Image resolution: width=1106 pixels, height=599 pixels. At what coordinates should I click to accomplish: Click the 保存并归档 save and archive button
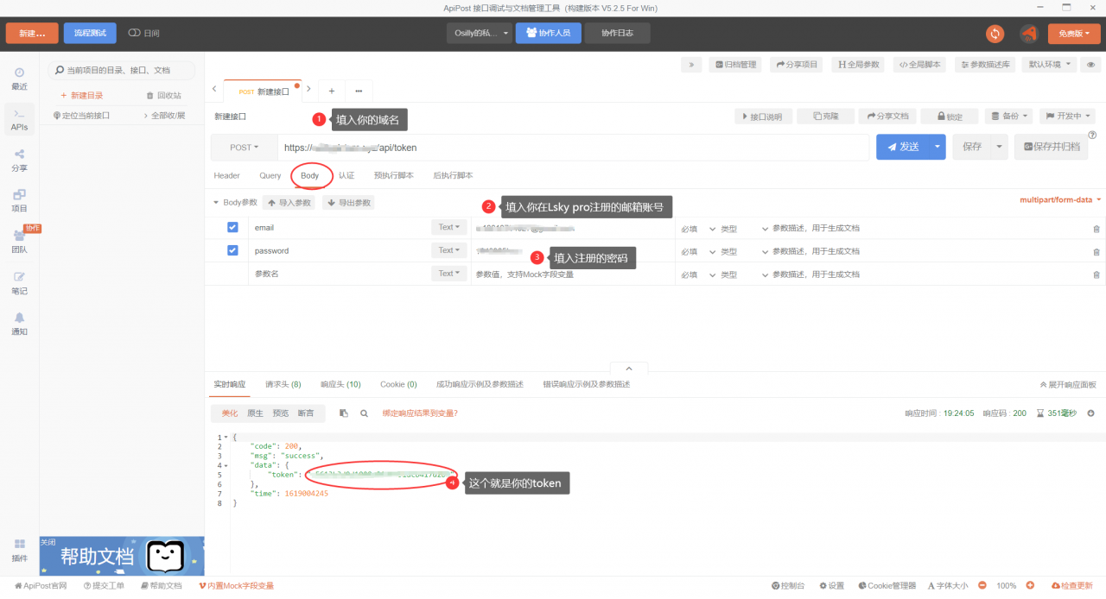[x=1051, y=147]
